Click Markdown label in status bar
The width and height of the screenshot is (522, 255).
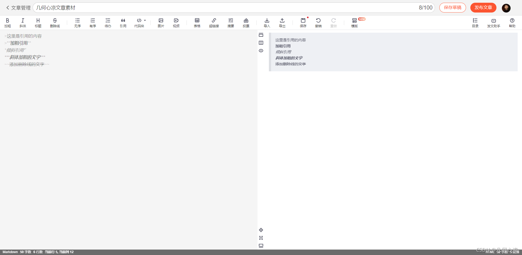coord(10,252)
